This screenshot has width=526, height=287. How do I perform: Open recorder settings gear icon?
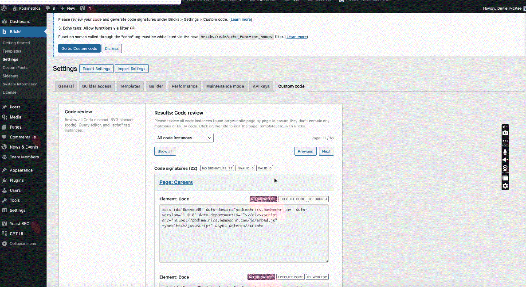coord(505,186)
